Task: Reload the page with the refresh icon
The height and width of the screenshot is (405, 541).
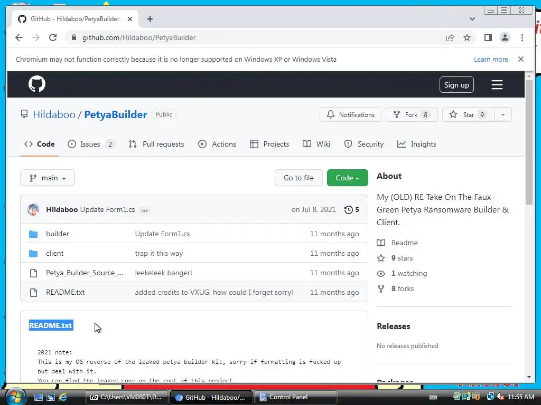Action: (x=53, y=37)
